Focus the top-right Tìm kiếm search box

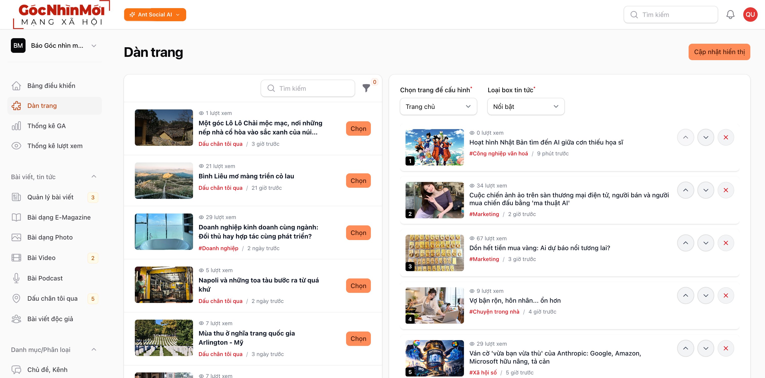tap(671, 15)
